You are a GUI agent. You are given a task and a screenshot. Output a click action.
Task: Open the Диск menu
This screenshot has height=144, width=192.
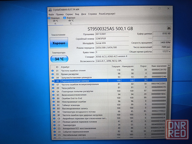tap(83, 14)
